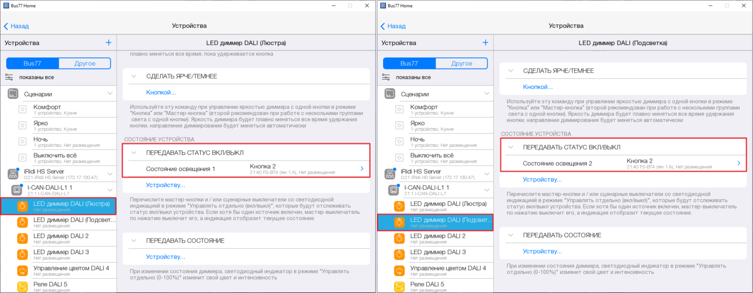Open Состояние освещения 2 row in the right window
Viewport: 753px width, 293px height.
[623, 163]
